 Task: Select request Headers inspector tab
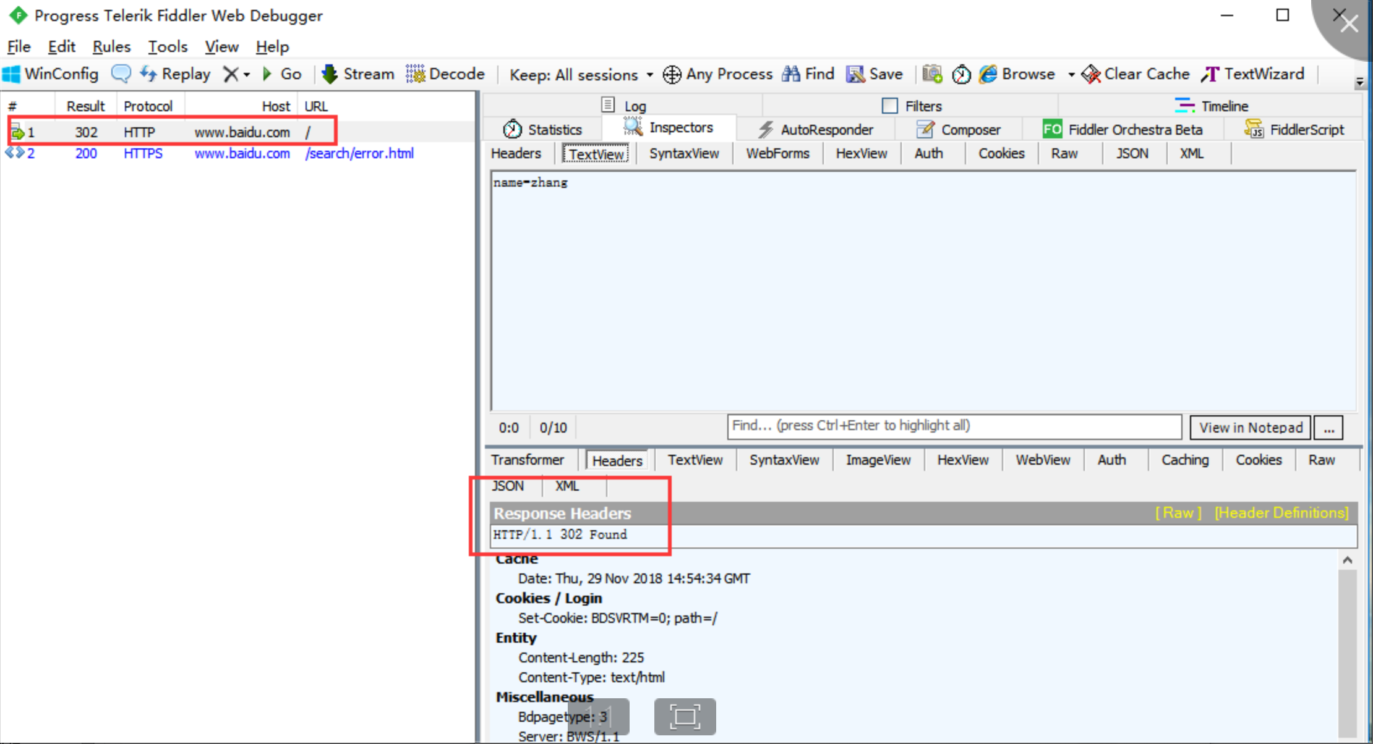[516, 153]
